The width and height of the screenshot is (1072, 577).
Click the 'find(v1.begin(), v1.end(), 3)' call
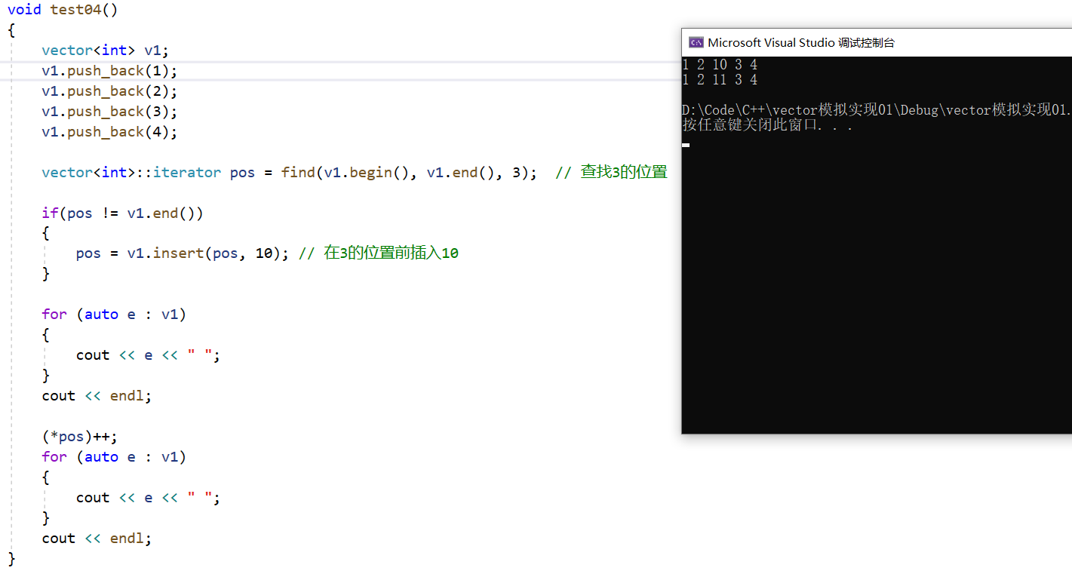[405, 173]
